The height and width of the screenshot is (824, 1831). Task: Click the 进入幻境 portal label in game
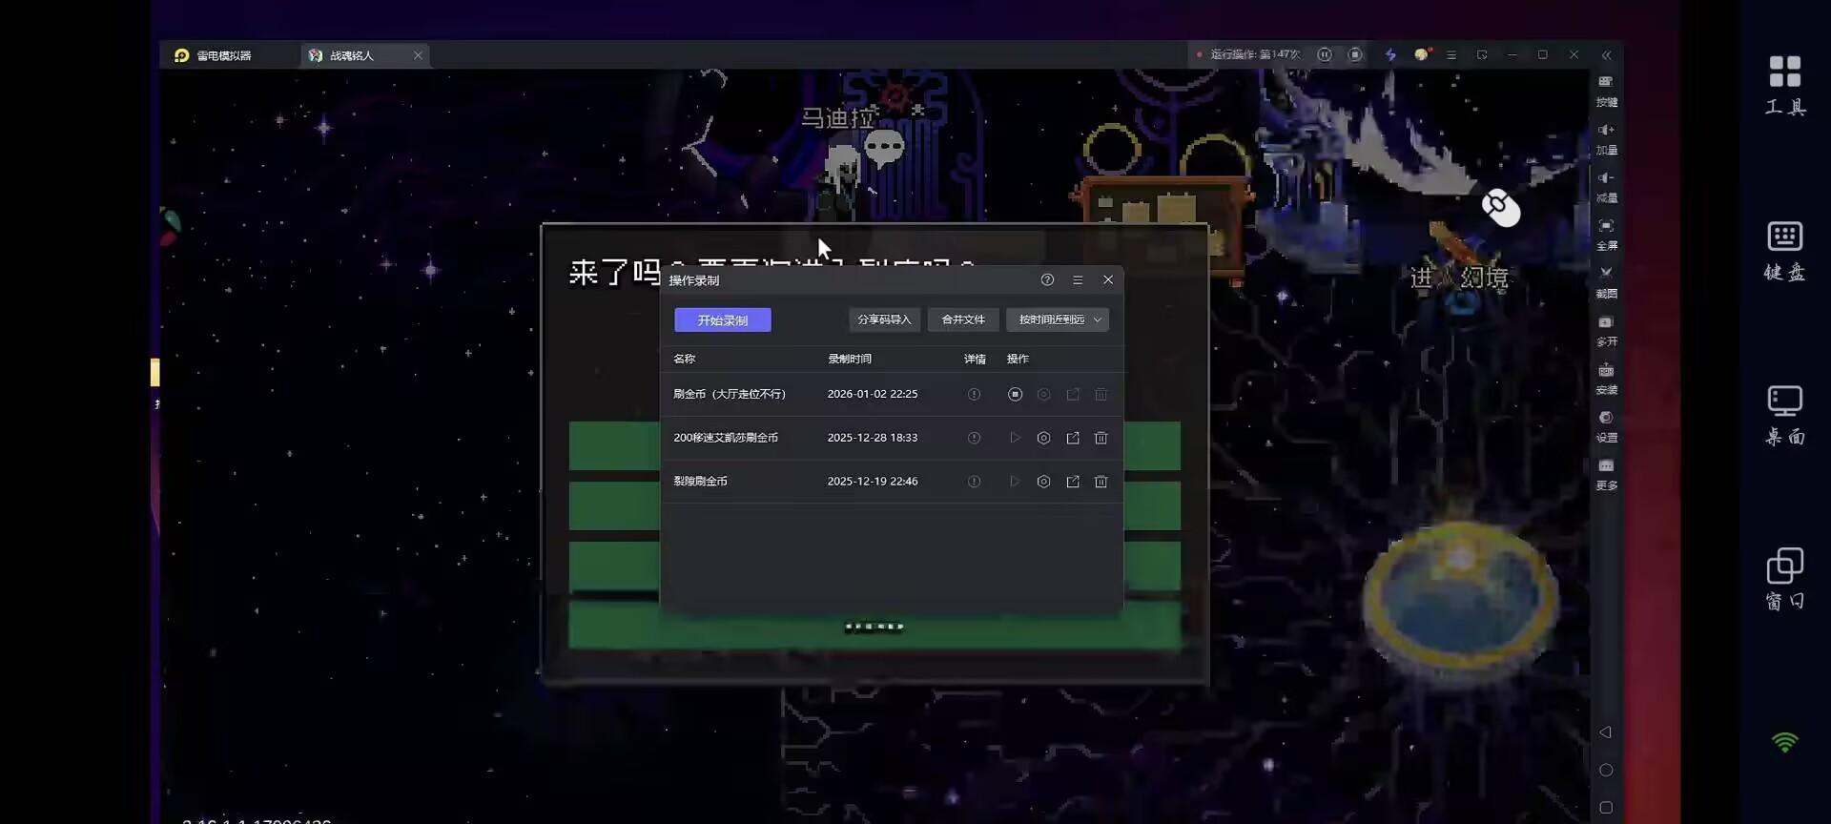tap(1459, 278)
